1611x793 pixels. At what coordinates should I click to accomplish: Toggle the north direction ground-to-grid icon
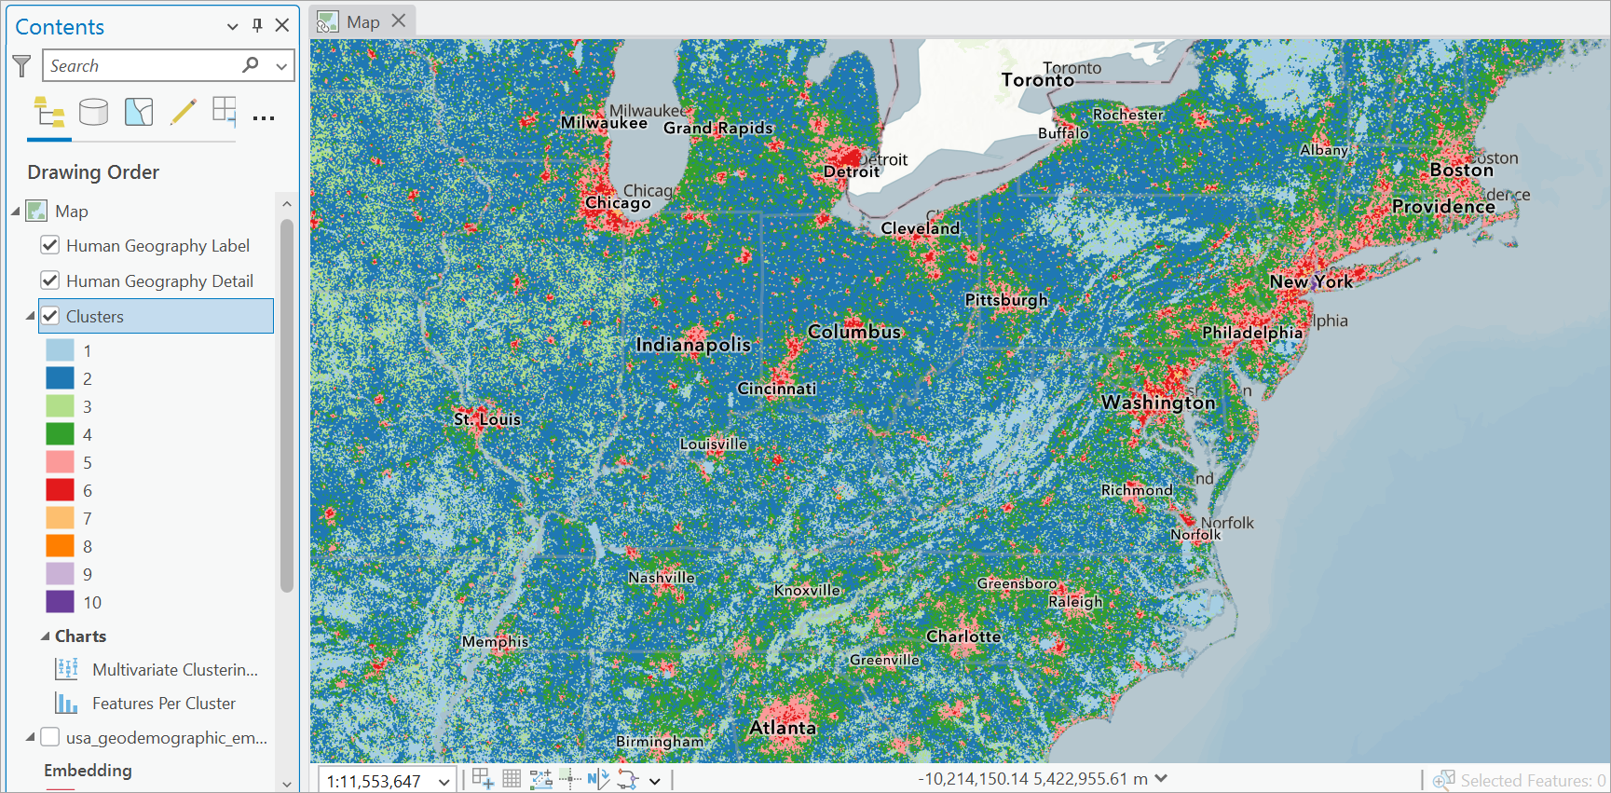[598, 779]
